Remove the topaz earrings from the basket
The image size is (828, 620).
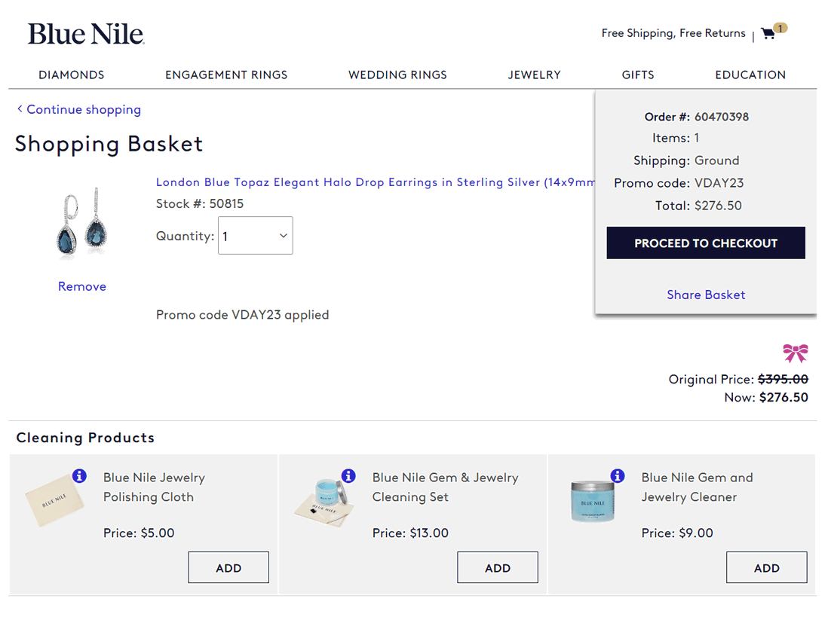[81, 286]
